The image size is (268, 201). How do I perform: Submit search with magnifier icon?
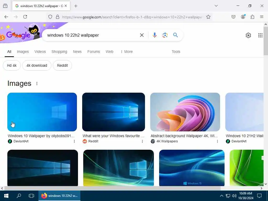[x=176, y=35]
